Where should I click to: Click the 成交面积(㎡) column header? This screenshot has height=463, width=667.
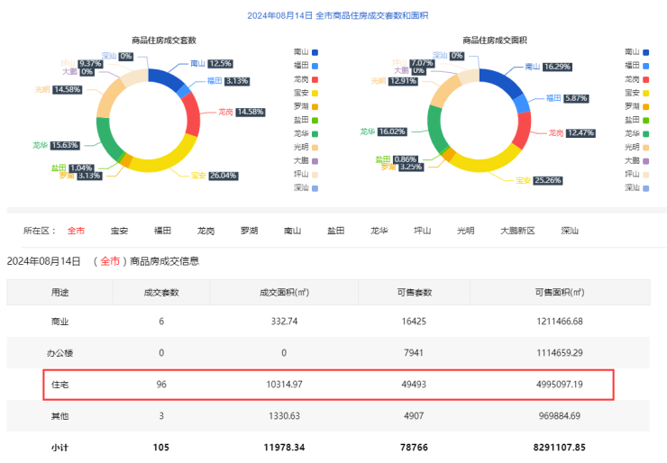pos(284,293)
